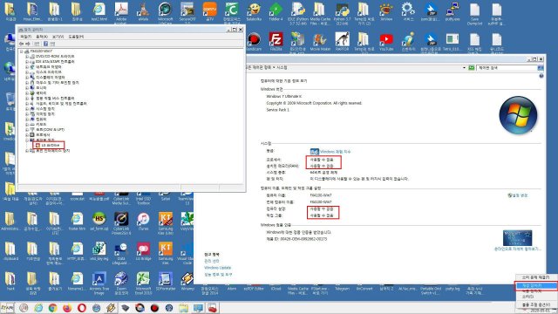The image size is (558, 314).
Task: Click the 설정 변경 link in System window
Action: coord(518,195)
